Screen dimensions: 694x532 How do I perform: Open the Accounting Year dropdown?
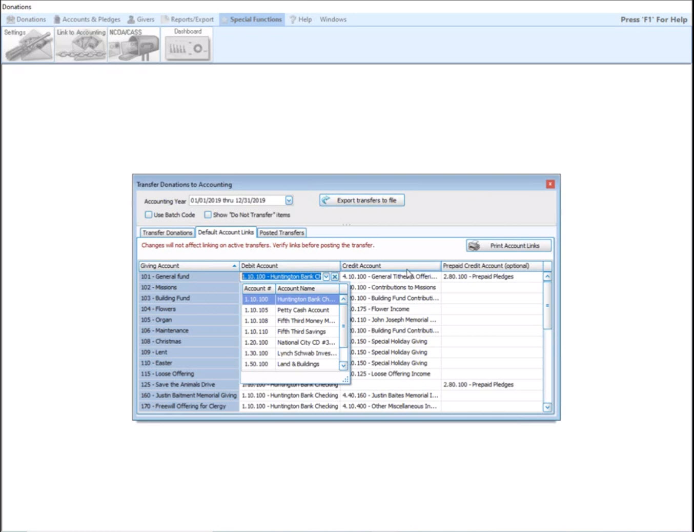coord(289,200)
